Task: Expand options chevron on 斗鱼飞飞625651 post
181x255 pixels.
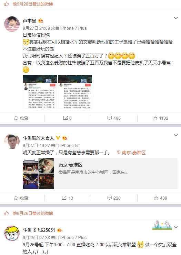Action: 176,227
